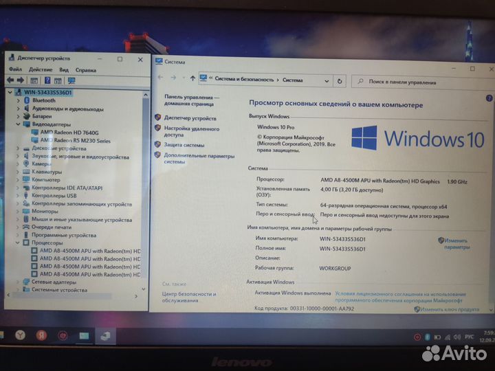This screenshot has height=371, width=495.
Task: Open Панель управления домашняя страница link
Action: pos(191,100)
